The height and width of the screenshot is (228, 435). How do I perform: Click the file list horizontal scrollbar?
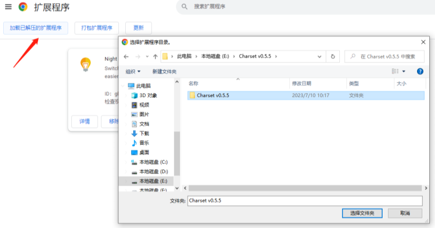305,188
